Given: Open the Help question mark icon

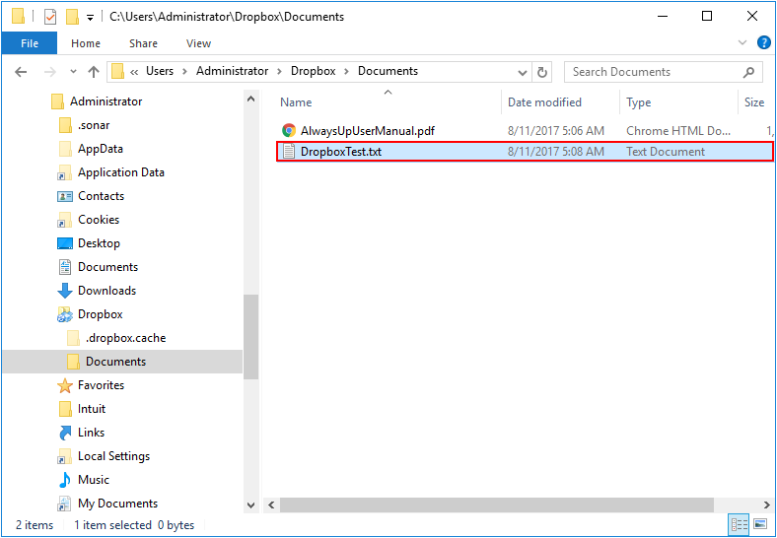Looking at the screenshot, I should pyautogui.click(x=763, y=43).
